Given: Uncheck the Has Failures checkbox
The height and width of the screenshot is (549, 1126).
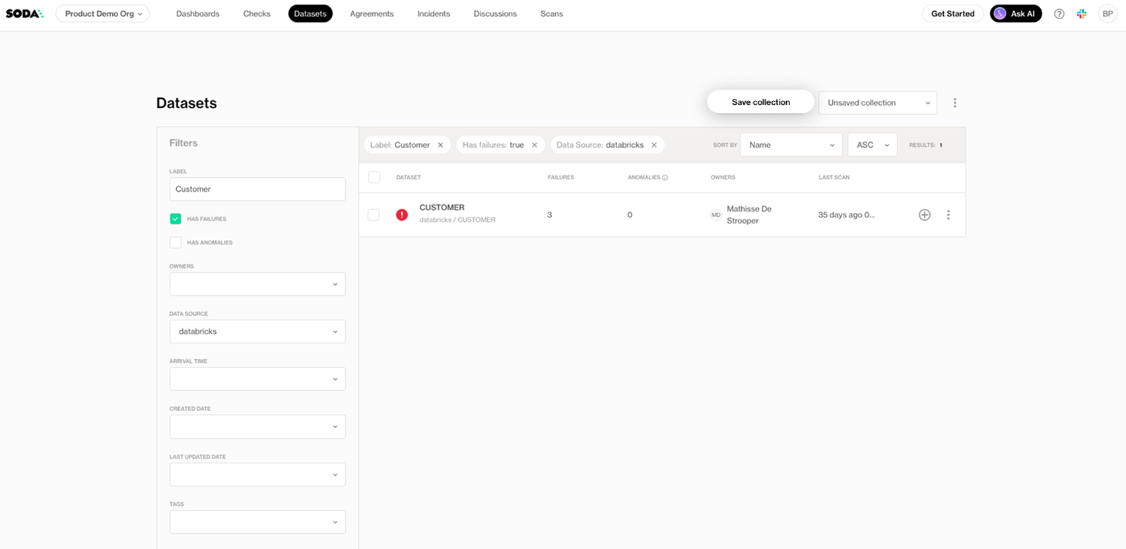Looking at the screenshot, I should [176, 219].
